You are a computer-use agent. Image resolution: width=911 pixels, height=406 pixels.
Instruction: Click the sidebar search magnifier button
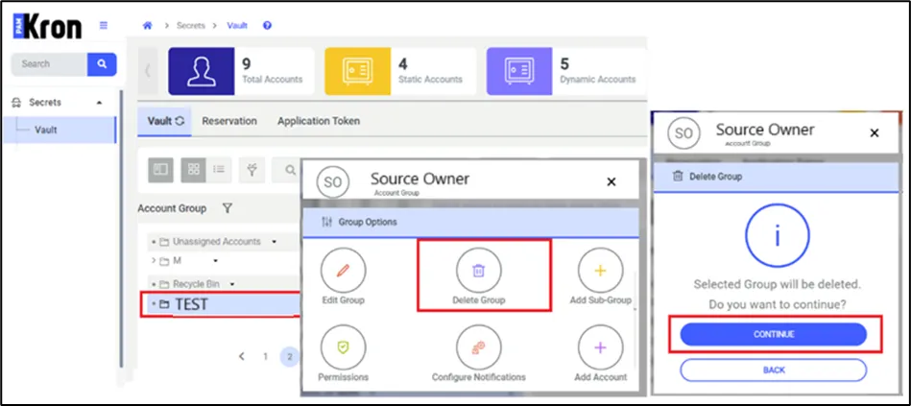[x=103, y=64]
